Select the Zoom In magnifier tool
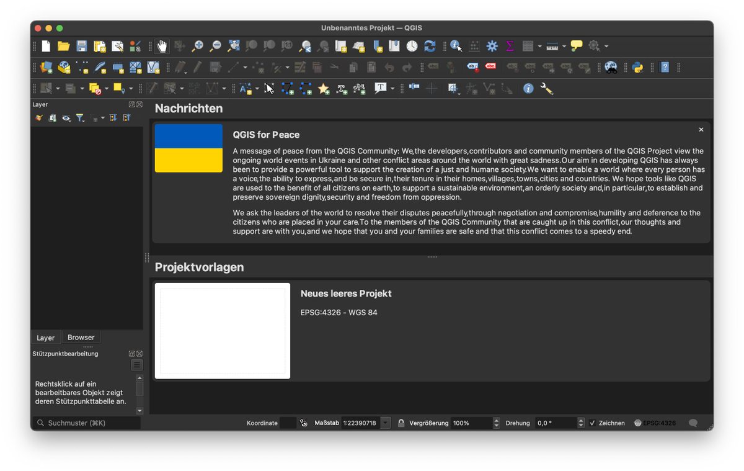 [x=197, y=46]
